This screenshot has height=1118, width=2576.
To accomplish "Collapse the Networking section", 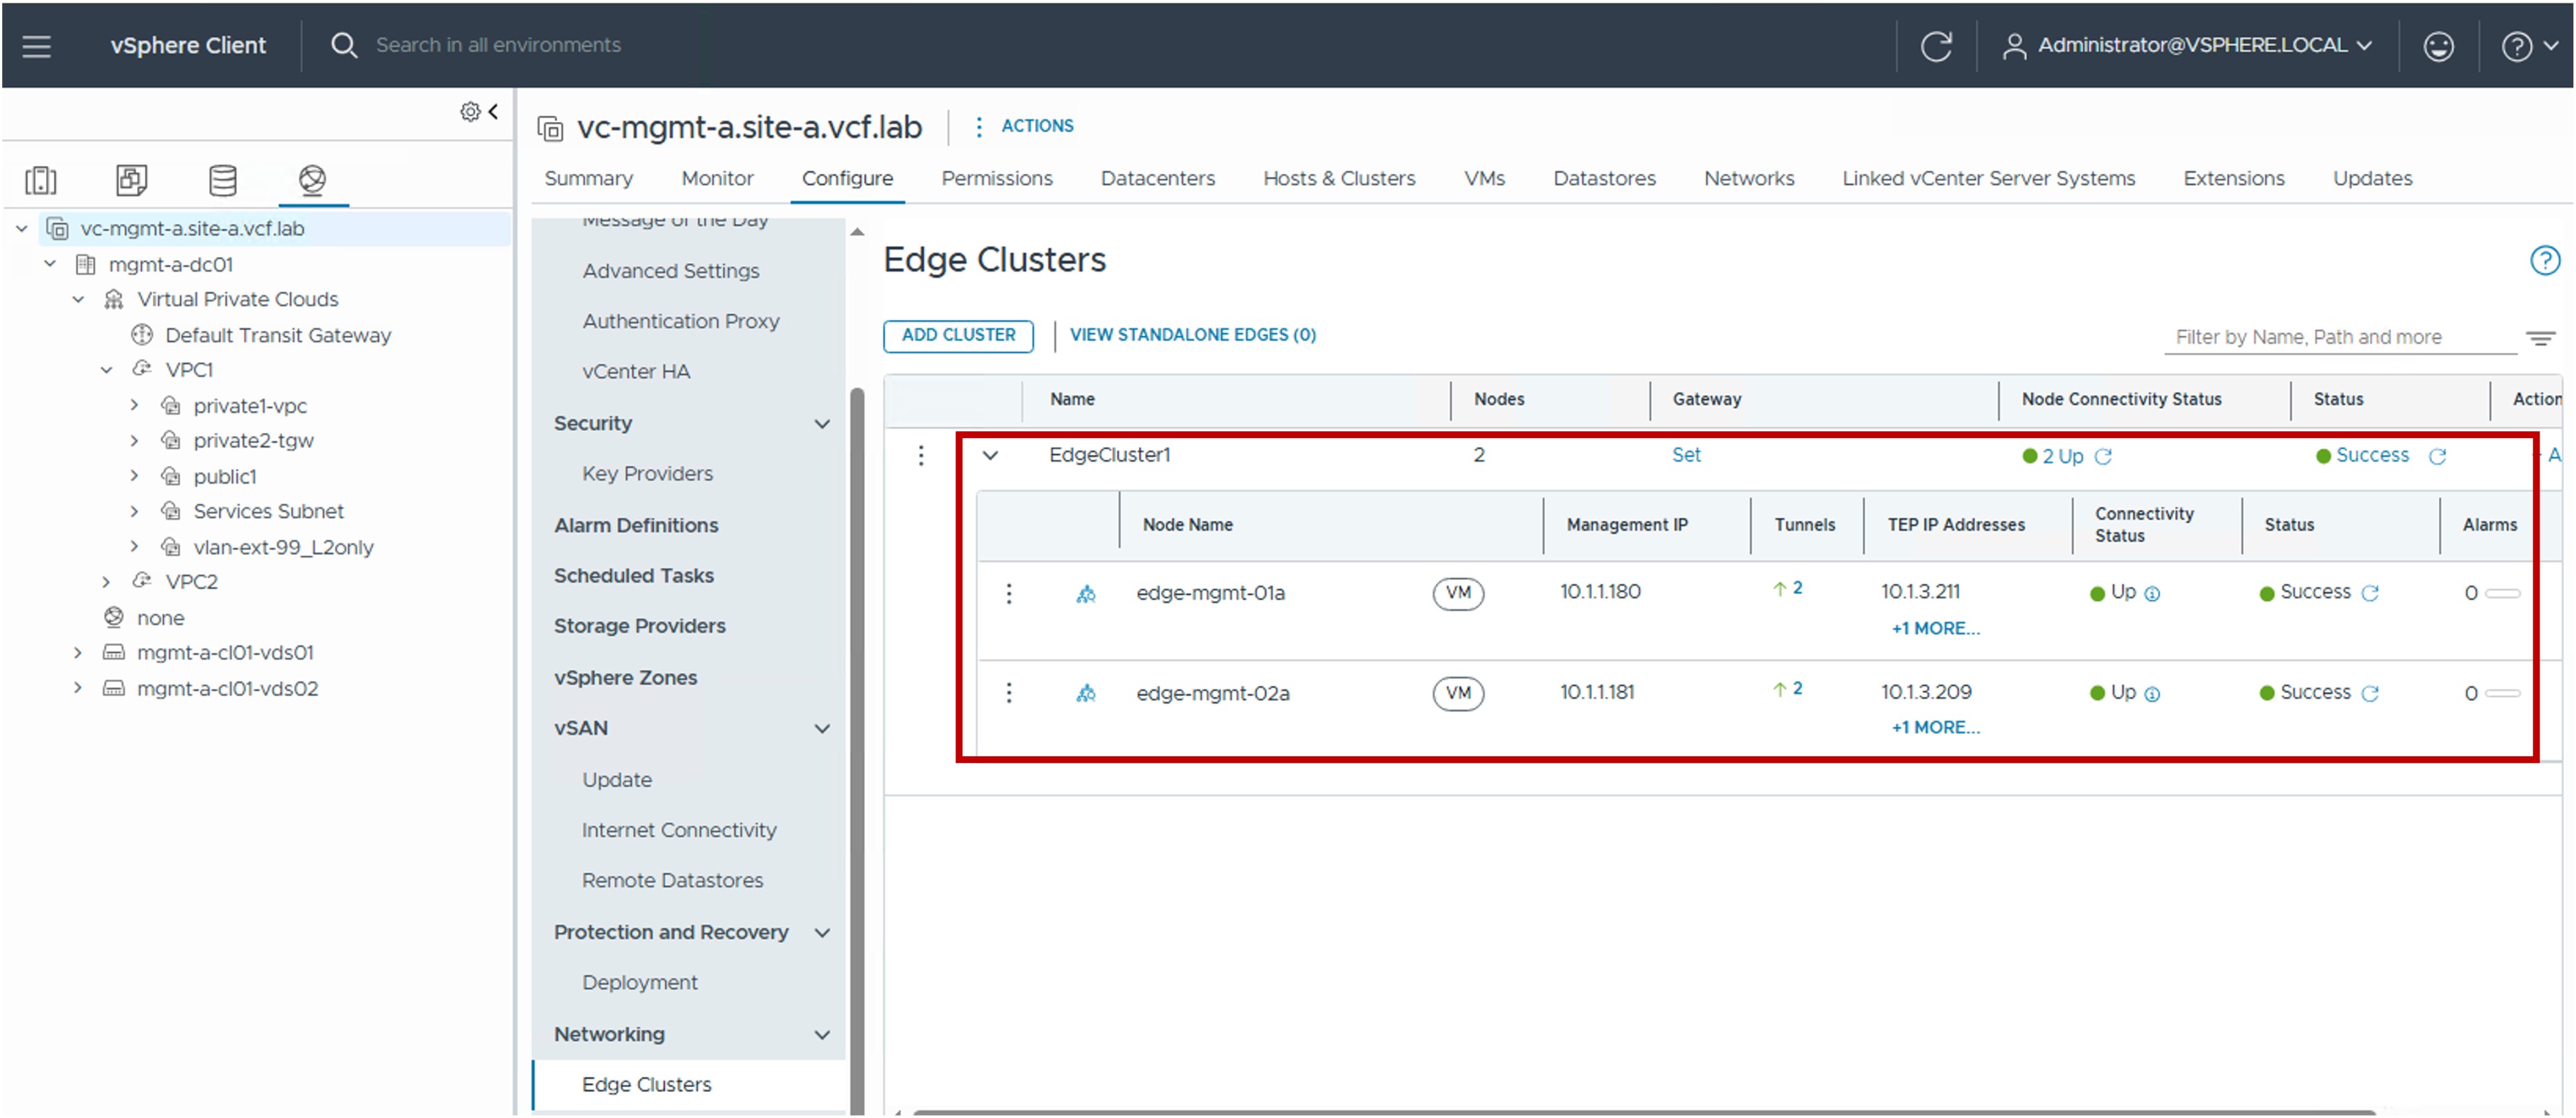I will (822, 1035).
